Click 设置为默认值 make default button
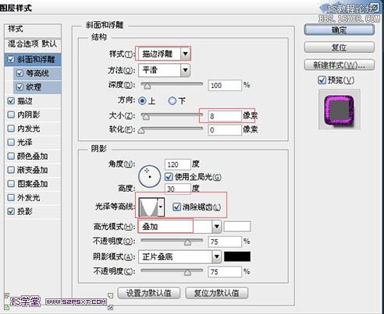The image size is (384, 314). [149, 293]
